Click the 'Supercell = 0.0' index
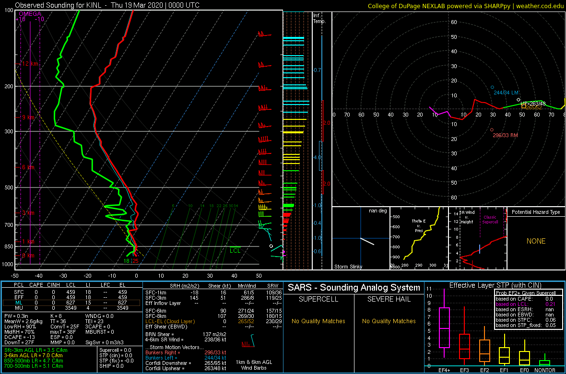Screen dimensions: 566x374 (x=115, y=350)
